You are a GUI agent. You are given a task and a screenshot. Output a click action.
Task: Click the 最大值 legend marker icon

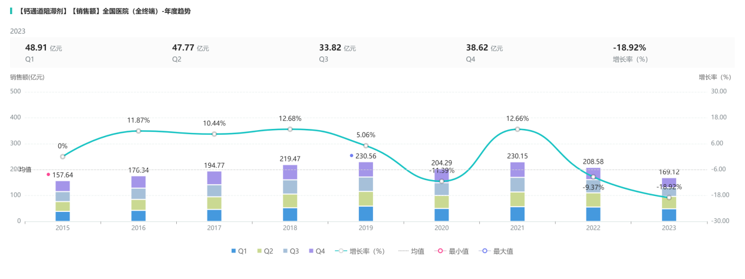pos(484,251)
